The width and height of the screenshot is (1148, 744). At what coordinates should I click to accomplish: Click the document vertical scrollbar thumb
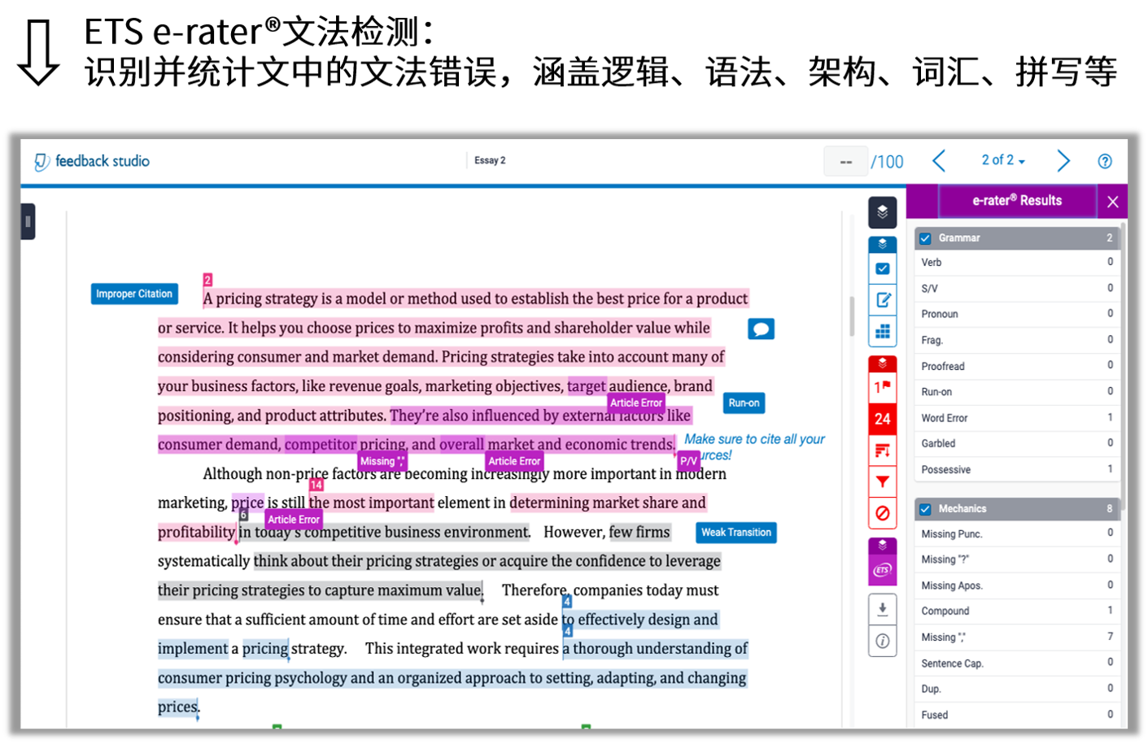(x=852, y=316)
